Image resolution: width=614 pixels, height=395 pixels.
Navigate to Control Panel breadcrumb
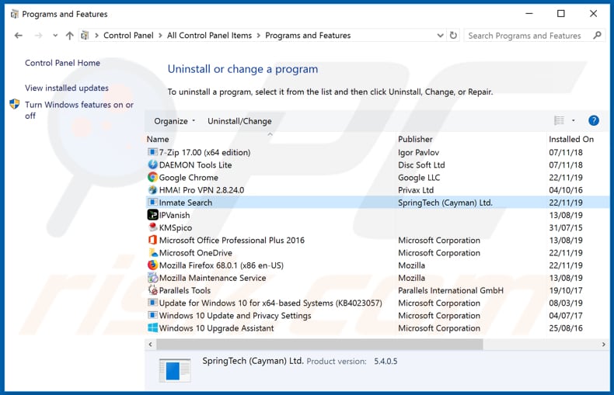(x=128, y=36)
